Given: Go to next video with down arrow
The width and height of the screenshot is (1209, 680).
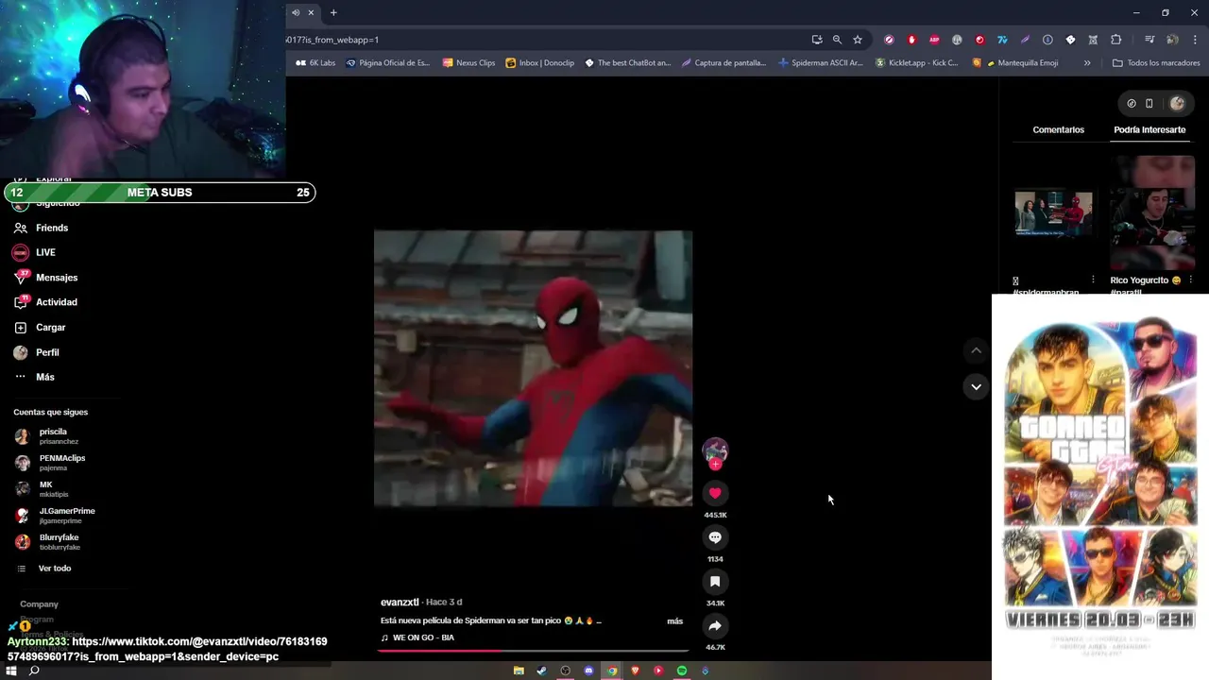Looking at the screenshot, I should [x=976, y=386].
